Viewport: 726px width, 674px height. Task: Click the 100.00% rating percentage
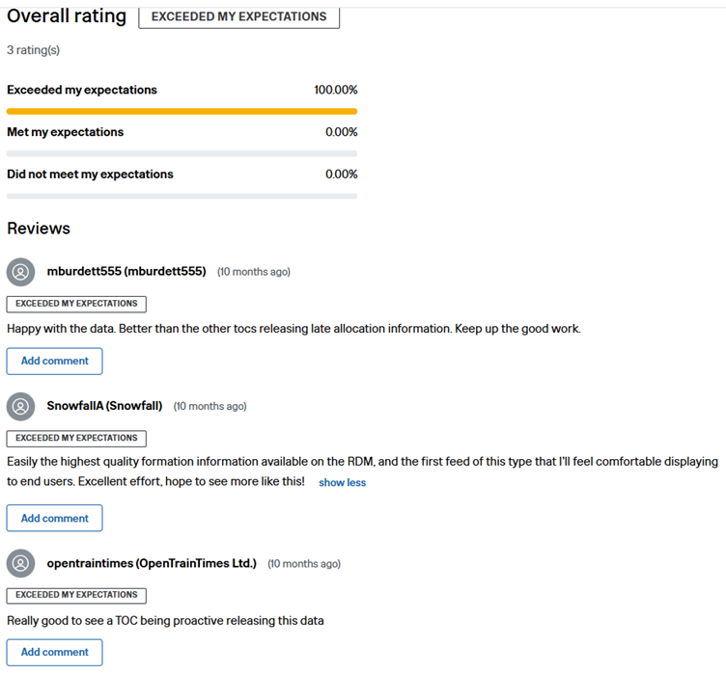coord(336,90)
